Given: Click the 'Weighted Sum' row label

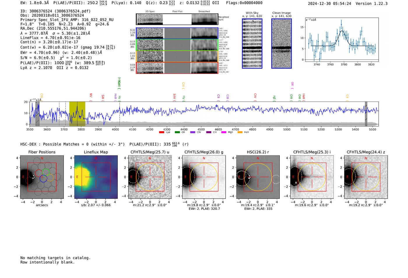Looking at the screenshot, I should click(x=224, y=18).
